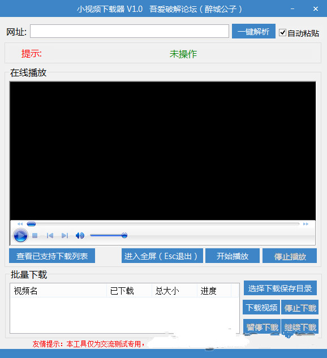Click the previous track icon
Image resolution: width=327 pixels, height=358 pixels.
[50, 235]
